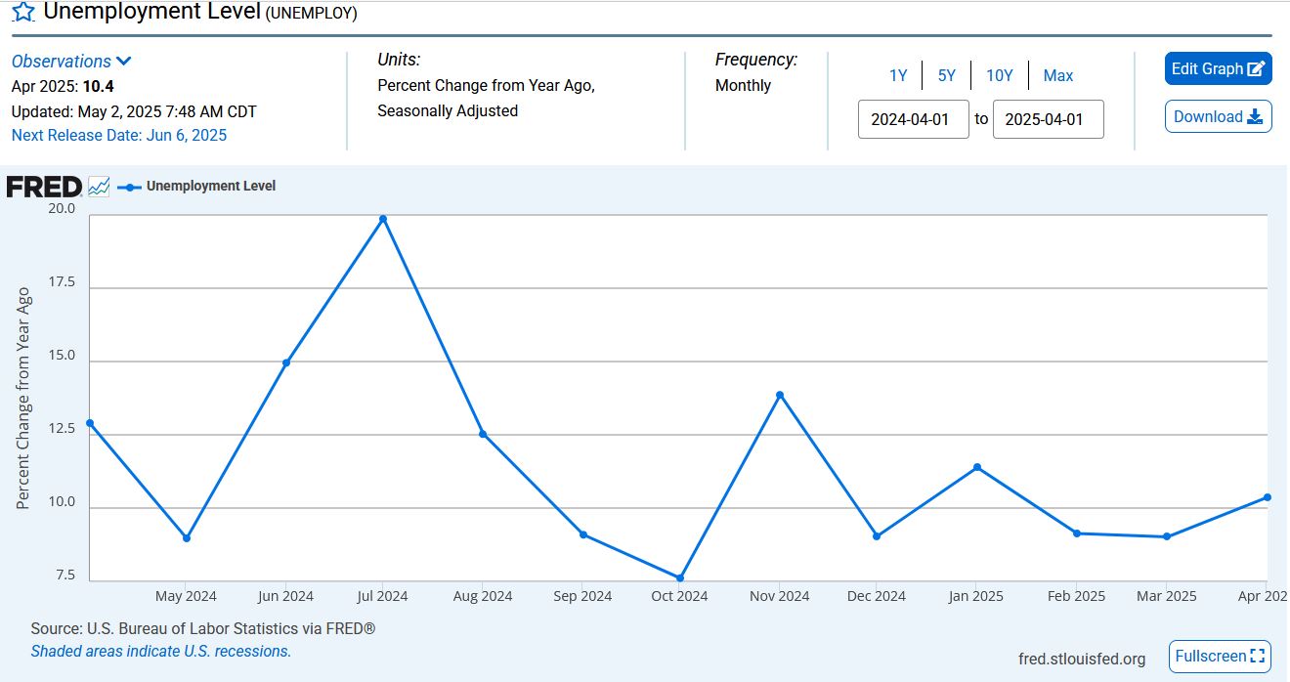Open the chart in Fullscreen

click(x=1220, y=657)
